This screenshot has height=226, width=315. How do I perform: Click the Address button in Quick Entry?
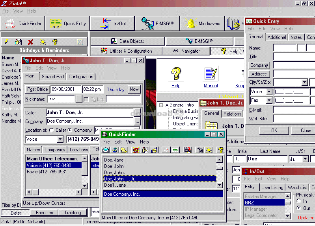(x=259, y=74)
